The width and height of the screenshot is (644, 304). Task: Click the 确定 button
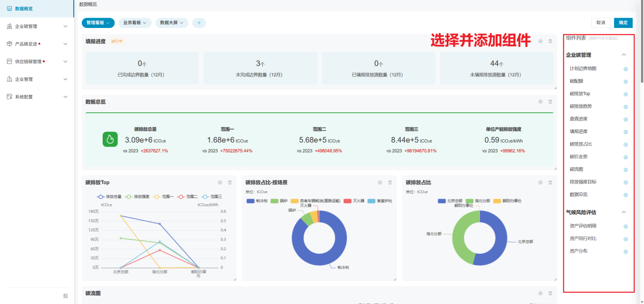coord(623,23)
